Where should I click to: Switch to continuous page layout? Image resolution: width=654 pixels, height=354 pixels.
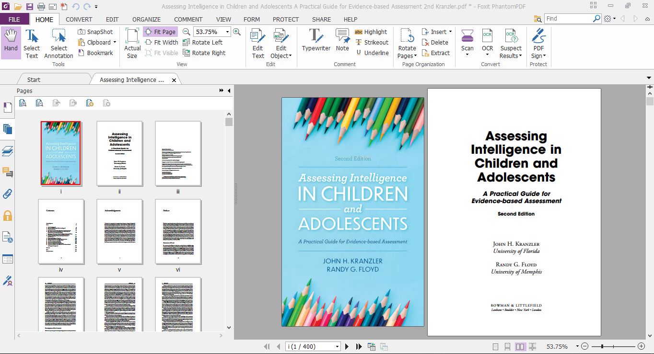pyautogui.click(x=507, y=346)
